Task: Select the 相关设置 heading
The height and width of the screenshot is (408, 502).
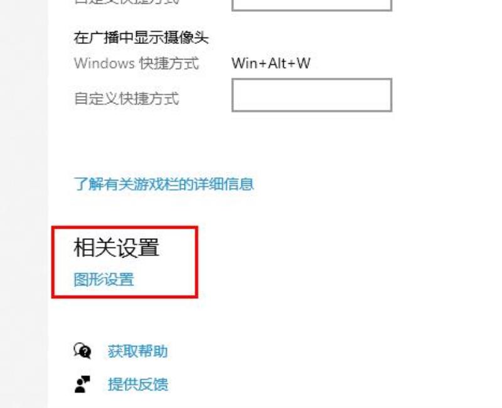Action: pyautogui.click(x=117, y=248)
